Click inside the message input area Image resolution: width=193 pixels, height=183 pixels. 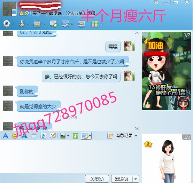click(70, 157)
